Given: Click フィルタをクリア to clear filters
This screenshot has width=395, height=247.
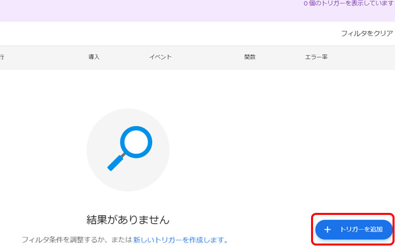Looking at the screenshot, I should coord(367,33).
